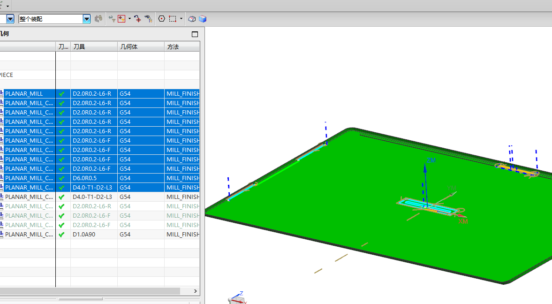Viewport: 552px width, 304px height.
Task: Click the hexagon snap point icon
Action: (x=162, y=19)
